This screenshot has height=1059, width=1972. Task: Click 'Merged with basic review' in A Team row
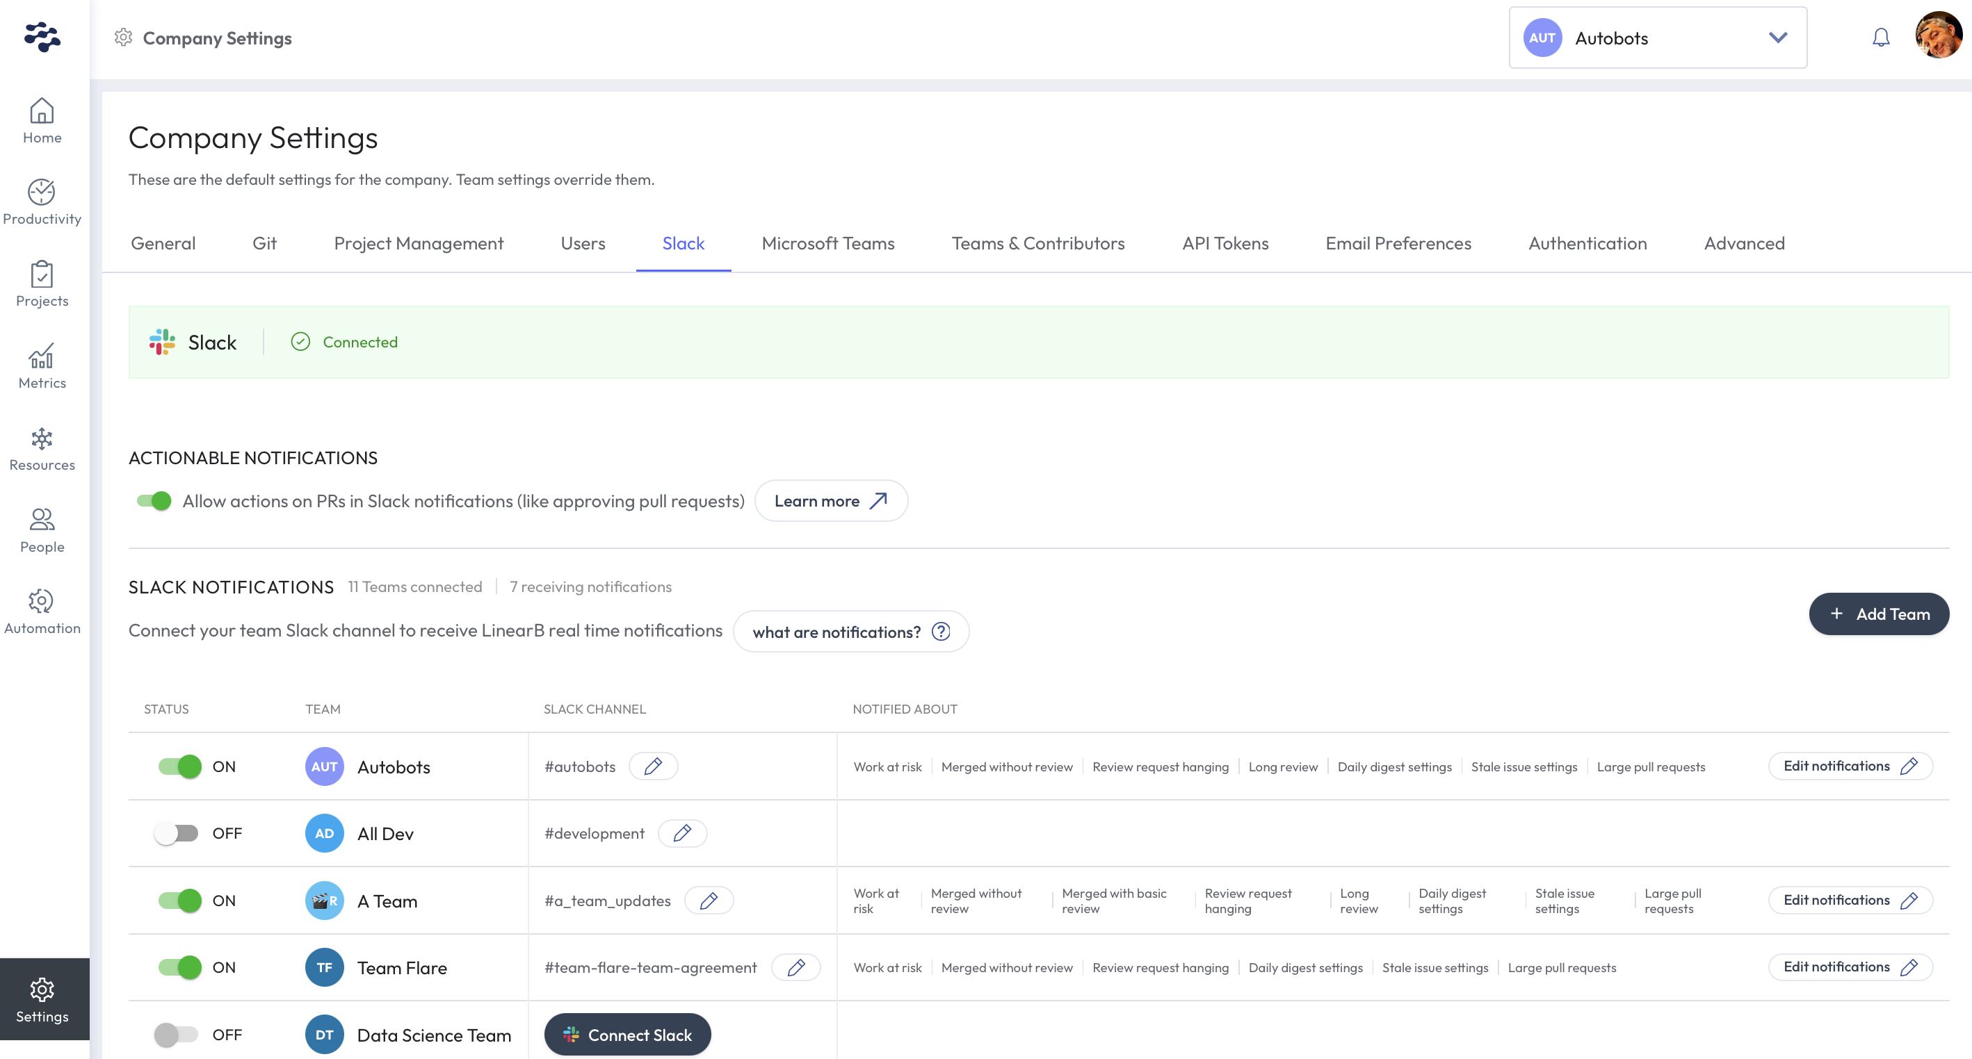pos(1114,901)
